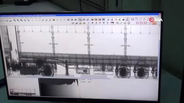Click the floppy-disk save icon in the toolbar
Image resolution: width=184 pixels, height=103 pixels.
[7, 21]
